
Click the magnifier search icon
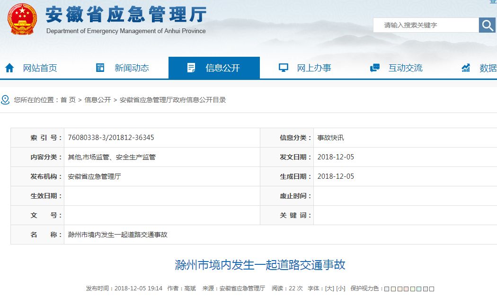(487, 25)
